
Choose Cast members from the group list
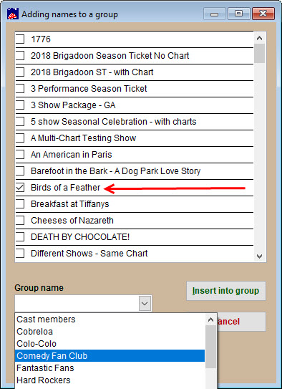point(110,320)
